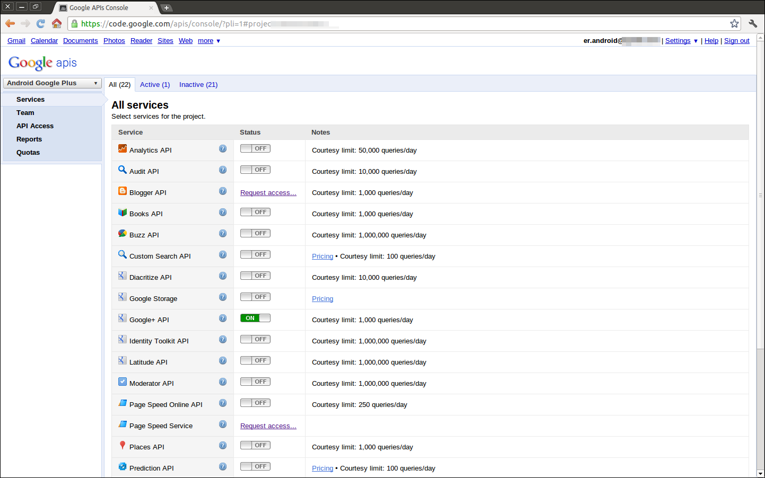This screenshot has width=765, height=478.
Task: Click the Blogger API service icon
Action: pos(123,191)
